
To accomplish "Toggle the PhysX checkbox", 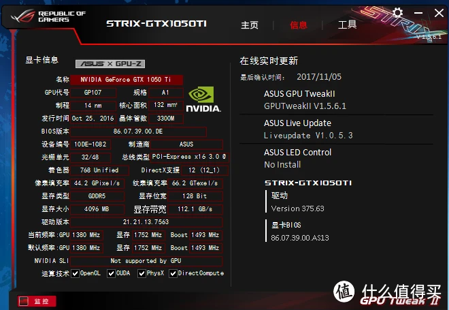I will click(x=142, y=273).
